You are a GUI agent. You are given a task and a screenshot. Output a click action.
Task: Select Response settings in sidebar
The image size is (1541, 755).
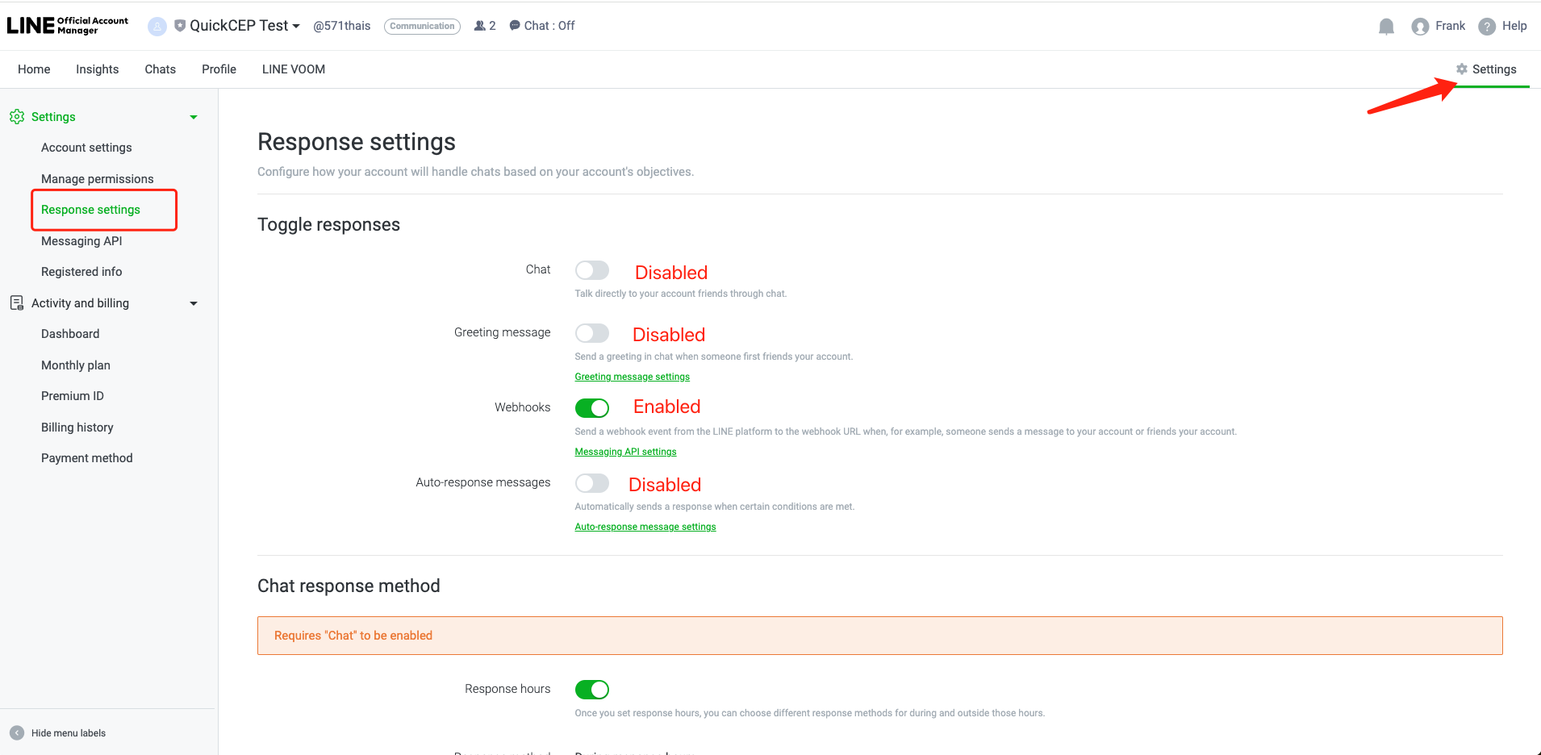(x=90, y=210)
